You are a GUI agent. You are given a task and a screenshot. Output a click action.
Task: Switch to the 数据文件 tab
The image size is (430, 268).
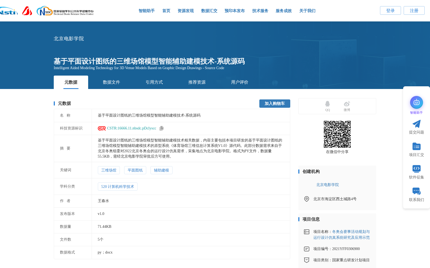tap(112, 82)
